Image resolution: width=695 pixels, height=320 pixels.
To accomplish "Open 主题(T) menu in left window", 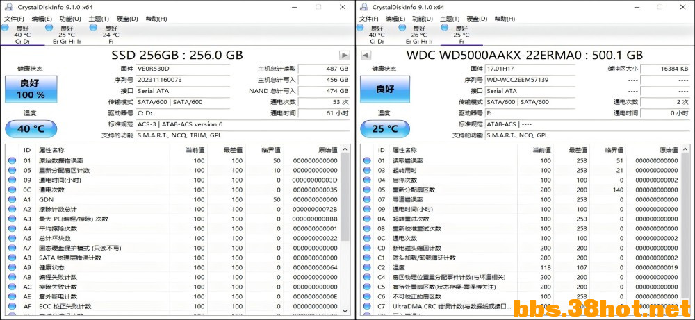I will 99,19.
